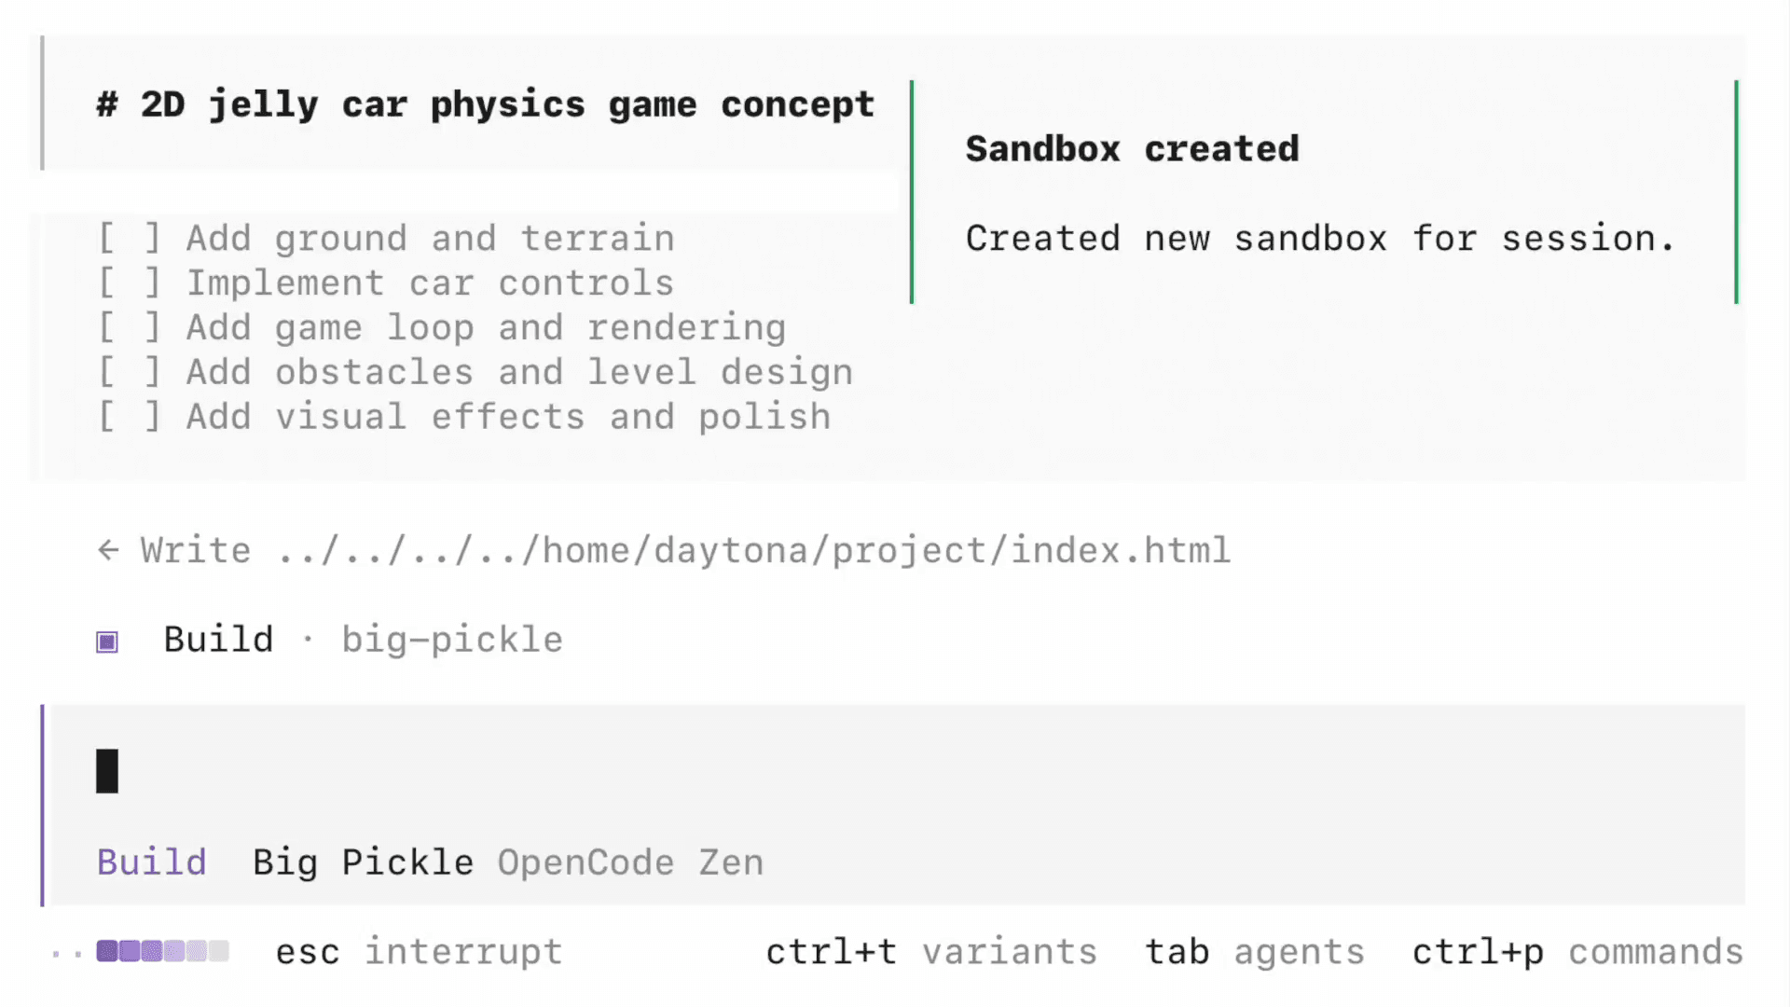Select the Big Pickle model
Screen dimensions: 1790x1007
pyautogui.click(x=363, y=862)
